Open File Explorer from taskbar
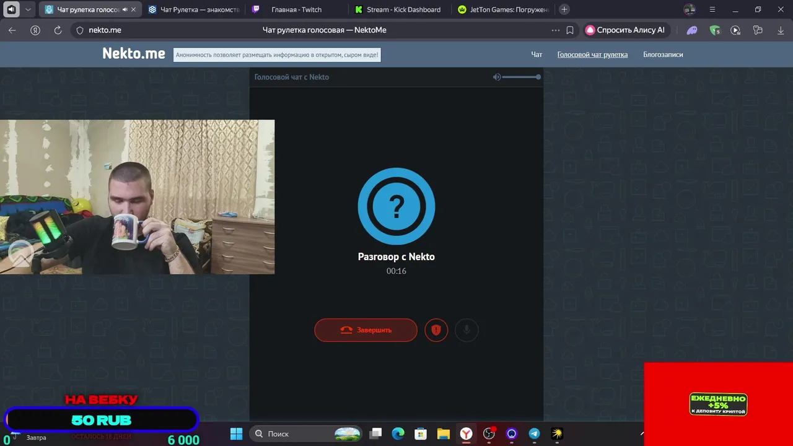Image resolution: width=793 pixels, height=446 pixels. (443, 434)
